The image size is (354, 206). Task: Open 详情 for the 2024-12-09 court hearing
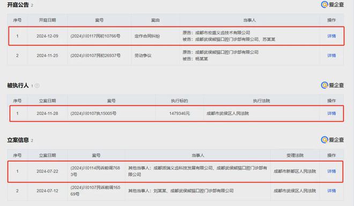331,36
